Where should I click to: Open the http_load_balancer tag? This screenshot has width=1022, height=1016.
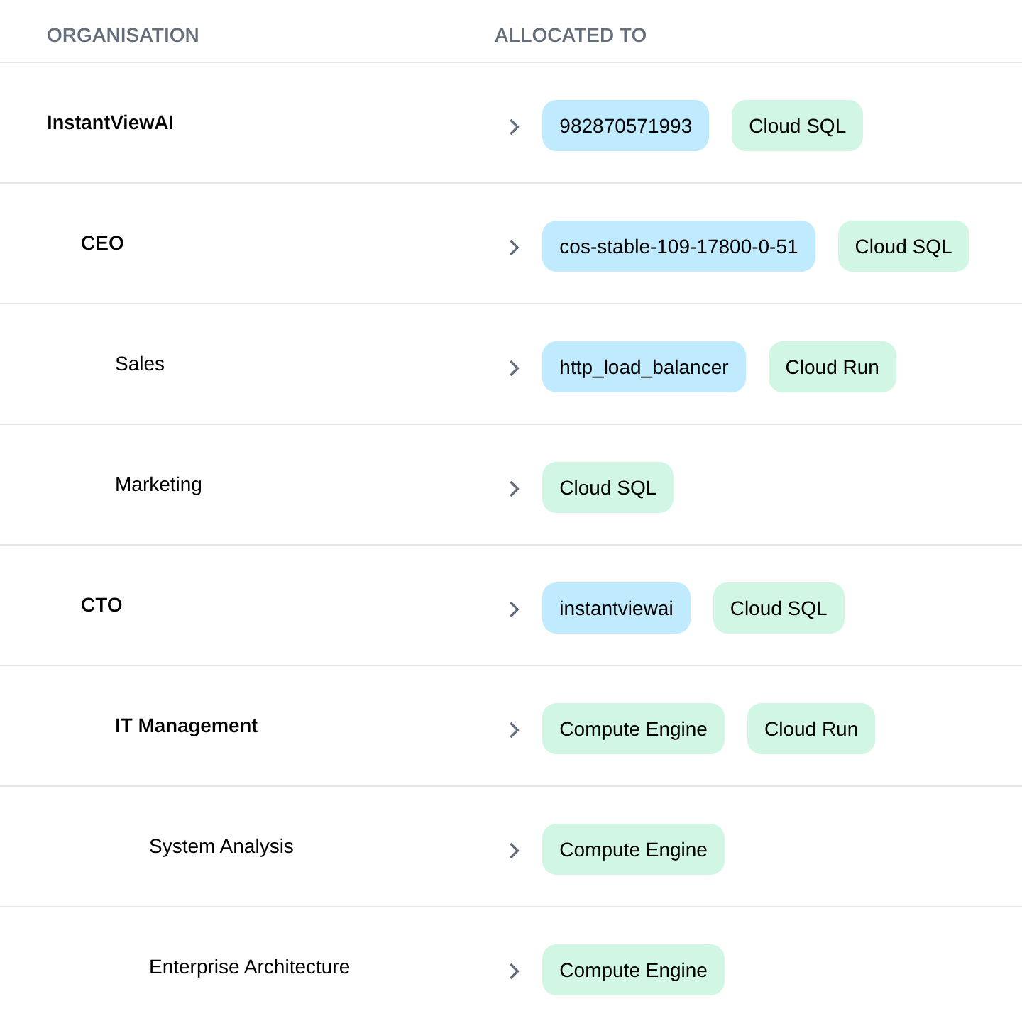click(644, 367)
